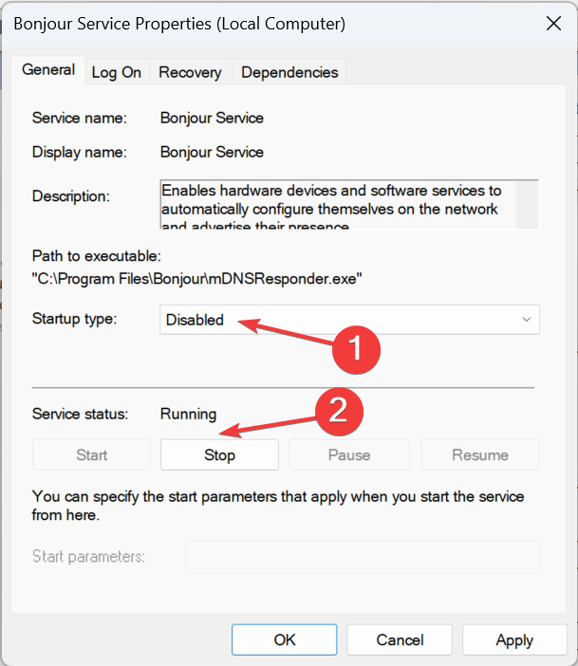Open the Log On tab
This screenshot has width=578, height=666.
[117, 72]
